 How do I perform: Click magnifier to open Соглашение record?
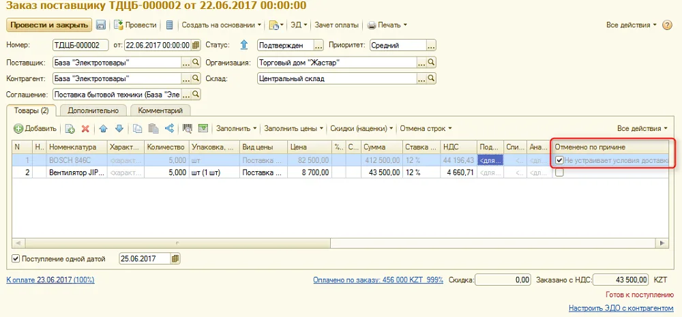pos(196,94)
